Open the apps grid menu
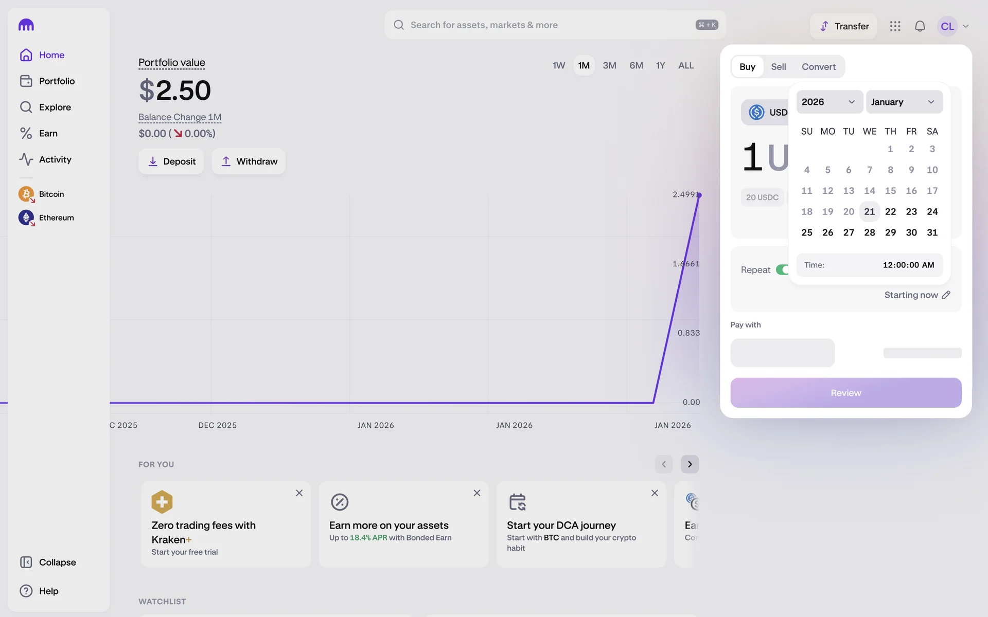Screen dimensions: 988x617 click(895, 26)
